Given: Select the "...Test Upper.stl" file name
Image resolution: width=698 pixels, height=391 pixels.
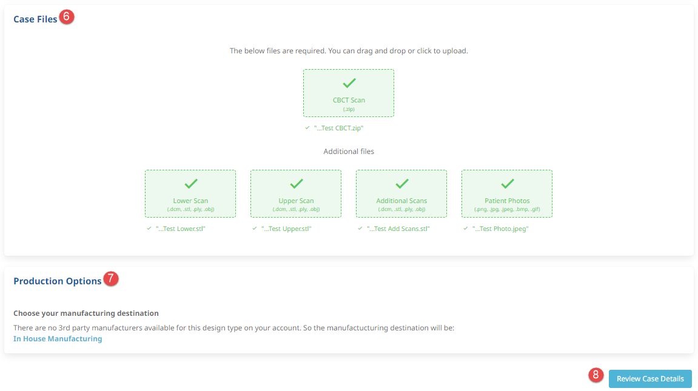Looking at the screenshot, I should pyautogui.click(x=286, y=229).
